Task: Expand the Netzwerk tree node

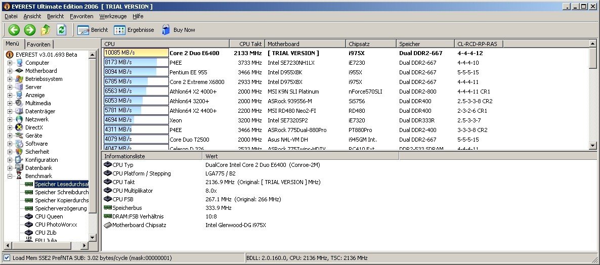Action: point(10,119)
